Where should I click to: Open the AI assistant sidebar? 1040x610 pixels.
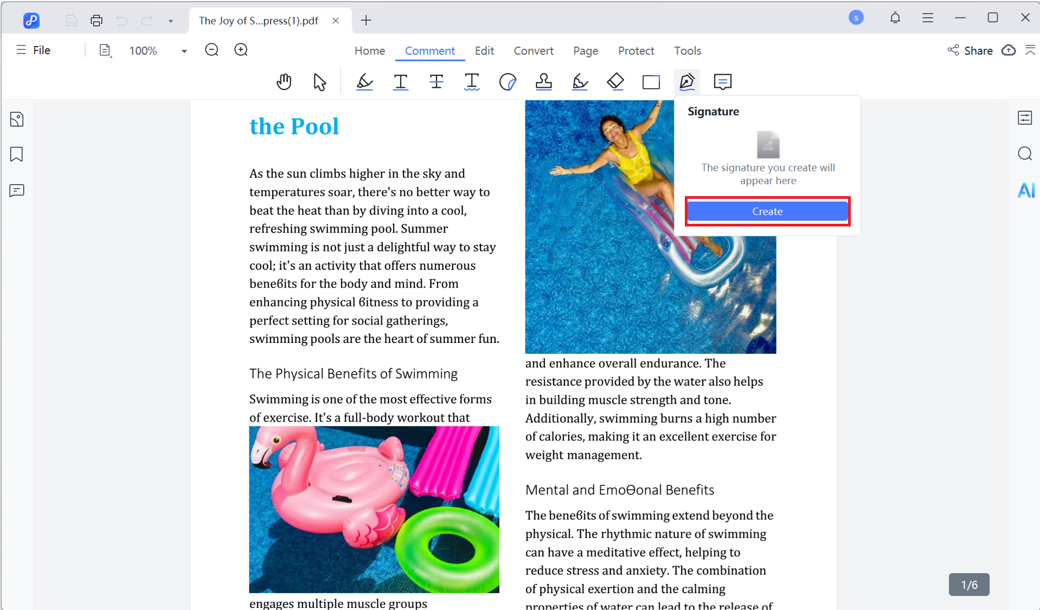(1025, 190)
